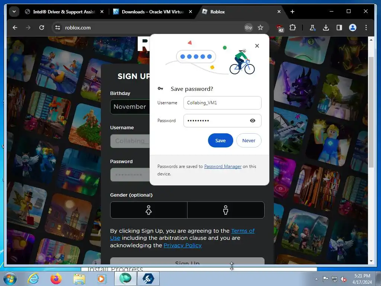Screen dimensions: 381x286
Task: Open the Windows Start menu
Action: click(10, 279)
